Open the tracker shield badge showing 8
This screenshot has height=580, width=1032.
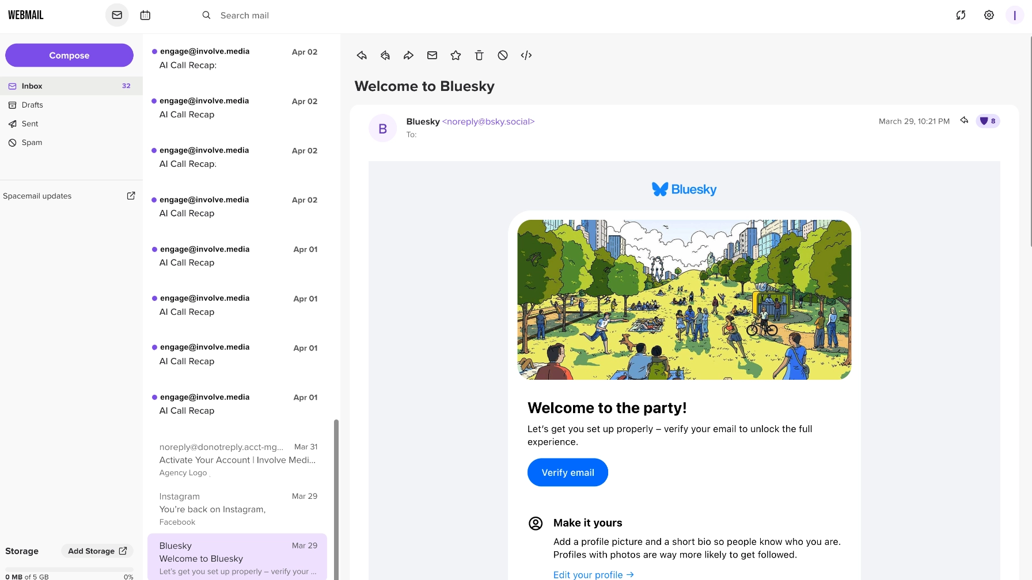coord(988,121)
